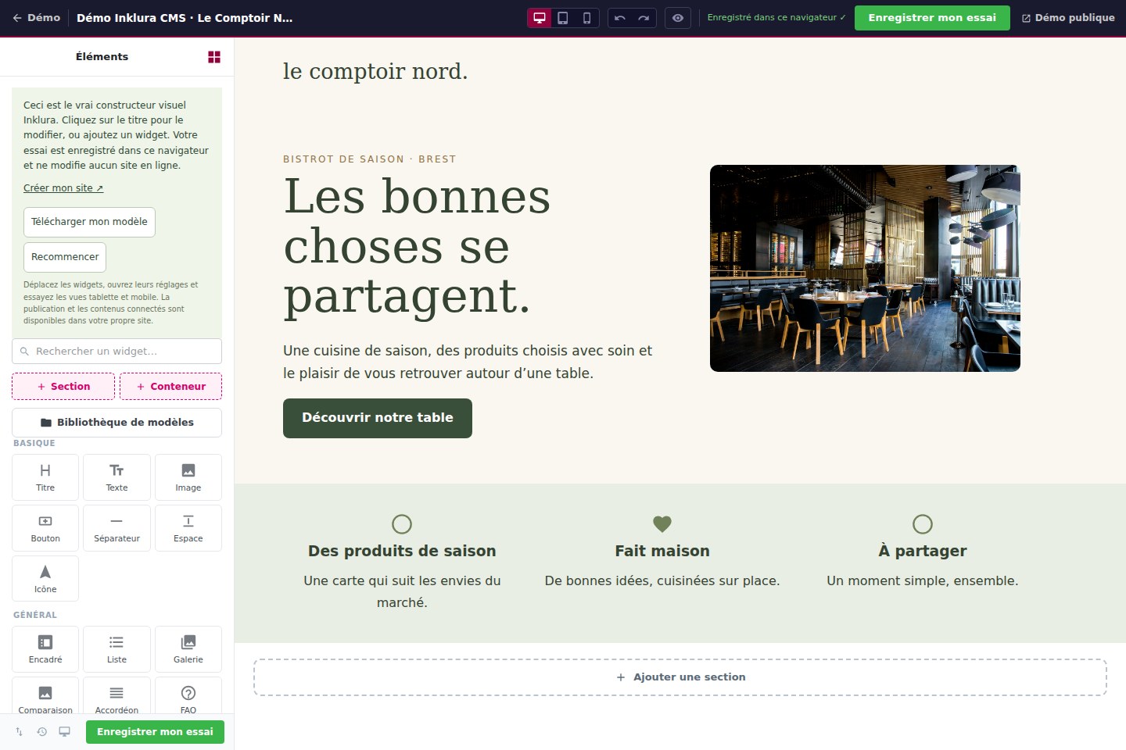The height and width of the screenshot is (750, 1126).
Task: Select the De bonnes idées, cuisinées sur place text
Action: (x=662, y=580)
